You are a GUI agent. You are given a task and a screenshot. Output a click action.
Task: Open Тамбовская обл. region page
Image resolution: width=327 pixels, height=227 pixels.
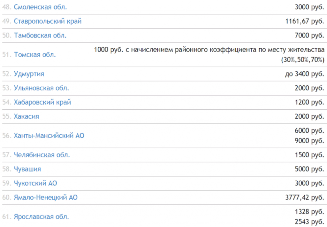40,35
